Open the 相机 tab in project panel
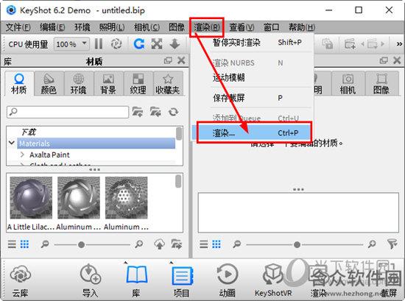 [x=348, y=84]
